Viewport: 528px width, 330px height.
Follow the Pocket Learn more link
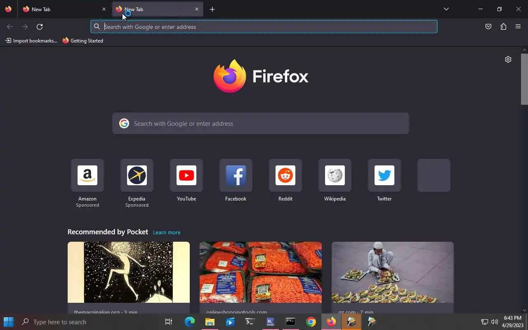point(167,232)
